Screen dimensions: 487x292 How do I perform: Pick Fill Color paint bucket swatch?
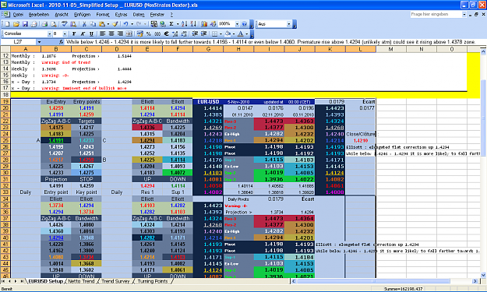228,33
